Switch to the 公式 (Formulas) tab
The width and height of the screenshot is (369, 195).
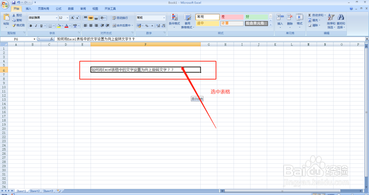pyautogui.click(x=59, y=9)
